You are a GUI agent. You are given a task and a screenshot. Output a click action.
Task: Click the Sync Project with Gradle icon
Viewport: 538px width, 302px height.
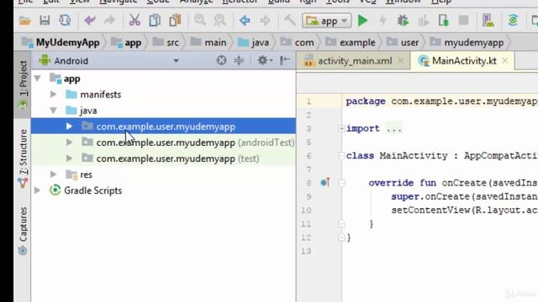point(513,20)
